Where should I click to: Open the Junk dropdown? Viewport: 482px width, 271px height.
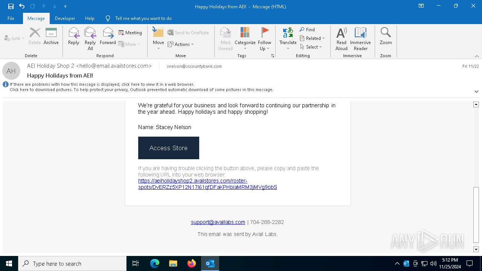(x=14, y=38)
